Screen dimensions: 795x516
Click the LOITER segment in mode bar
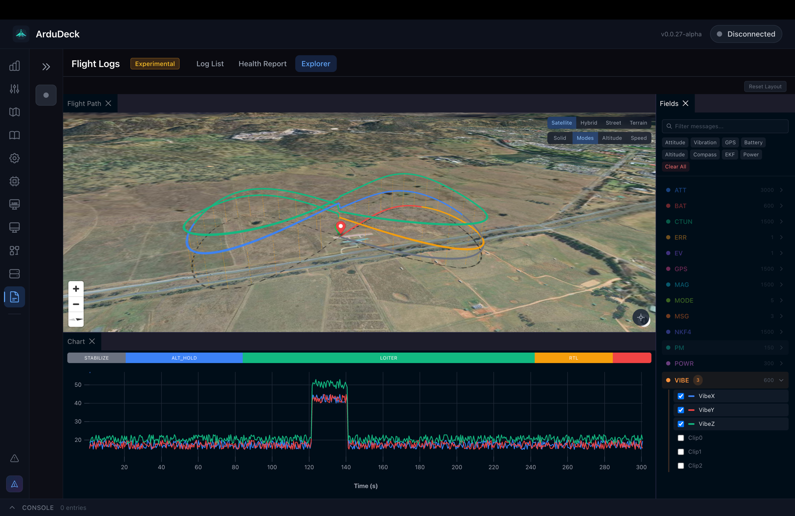point(388,358)
